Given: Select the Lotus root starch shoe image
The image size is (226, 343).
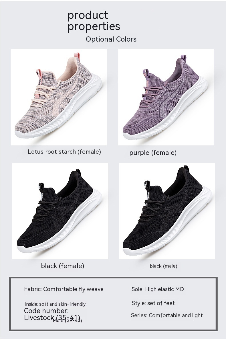Looking at the screenshot, I should (59, 97).
